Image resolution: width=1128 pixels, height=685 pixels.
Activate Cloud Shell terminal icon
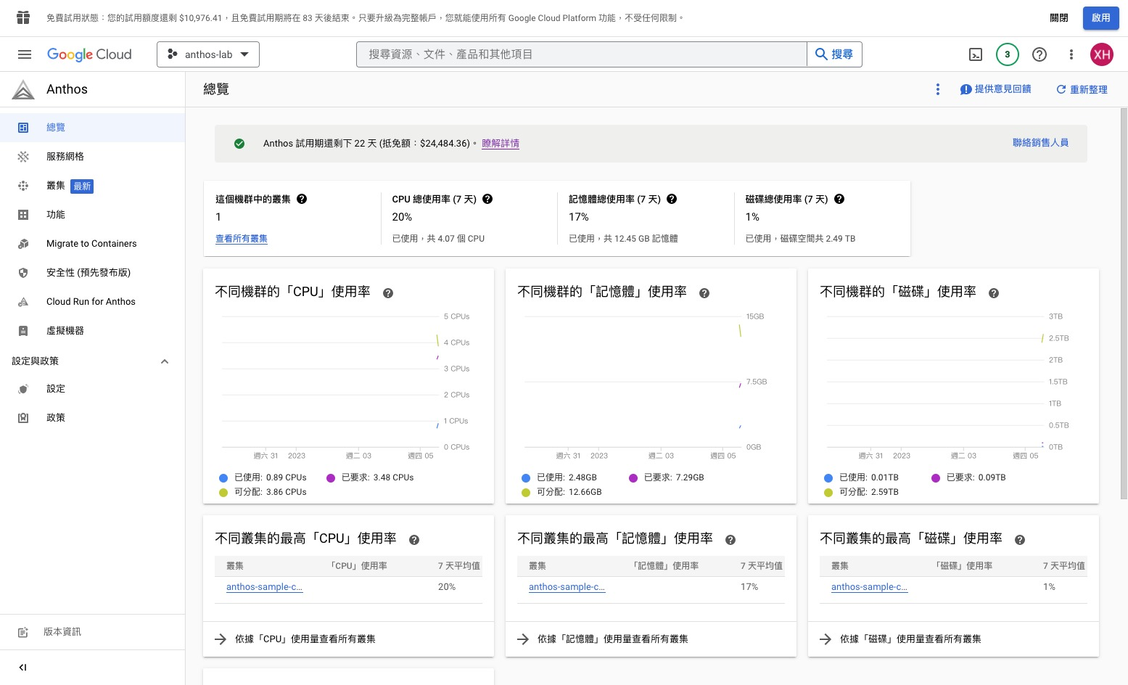coord(976,54)
